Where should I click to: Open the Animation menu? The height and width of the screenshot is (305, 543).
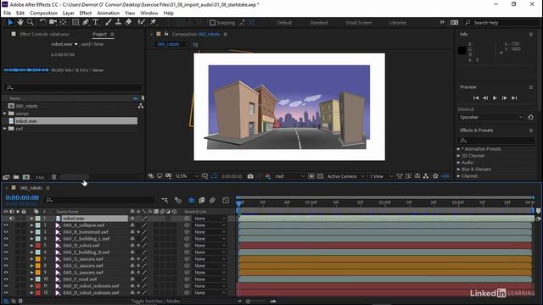pos(108,14)
